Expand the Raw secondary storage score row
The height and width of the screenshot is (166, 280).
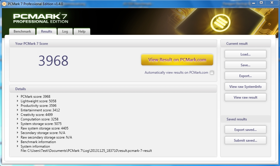click(18, 137)
